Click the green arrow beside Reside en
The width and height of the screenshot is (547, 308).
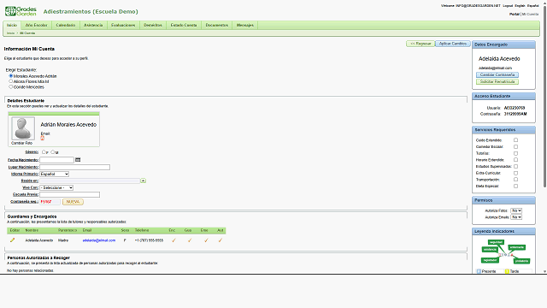(x=143, y=181)
